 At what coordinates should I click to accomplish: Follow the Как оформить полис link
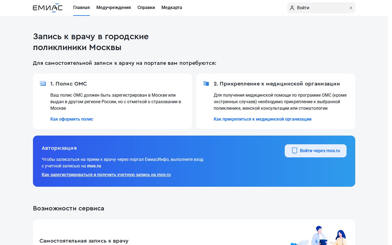point(72,119)
